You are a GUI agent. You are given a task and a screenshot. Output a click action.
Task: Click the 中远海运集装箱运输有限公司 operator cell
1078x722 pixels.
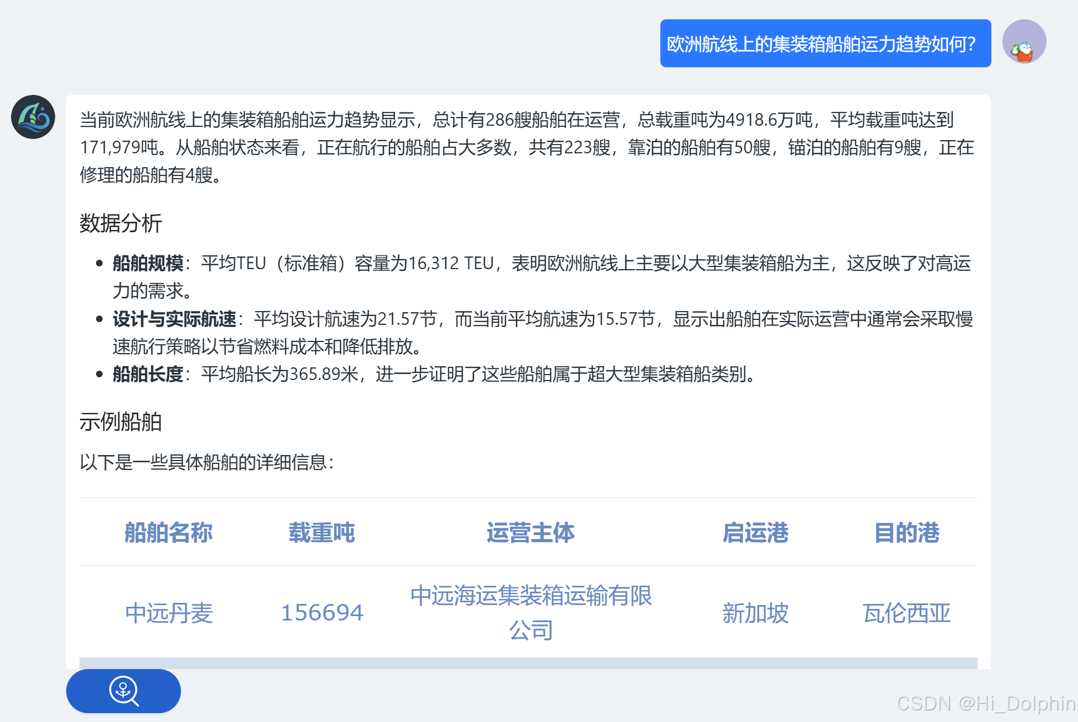531,612
